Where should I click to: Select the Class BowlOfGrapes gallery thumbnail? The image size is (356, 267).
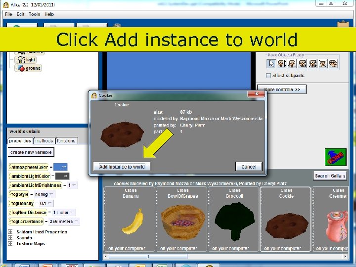[x=181, y=220]
